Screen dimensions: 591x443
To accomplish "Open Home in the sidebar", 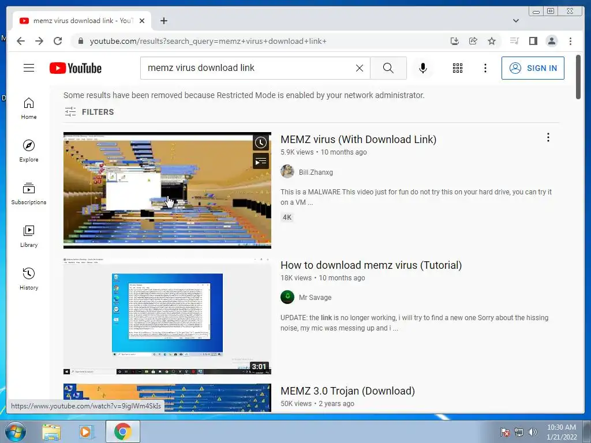I will tap(29, 108).
